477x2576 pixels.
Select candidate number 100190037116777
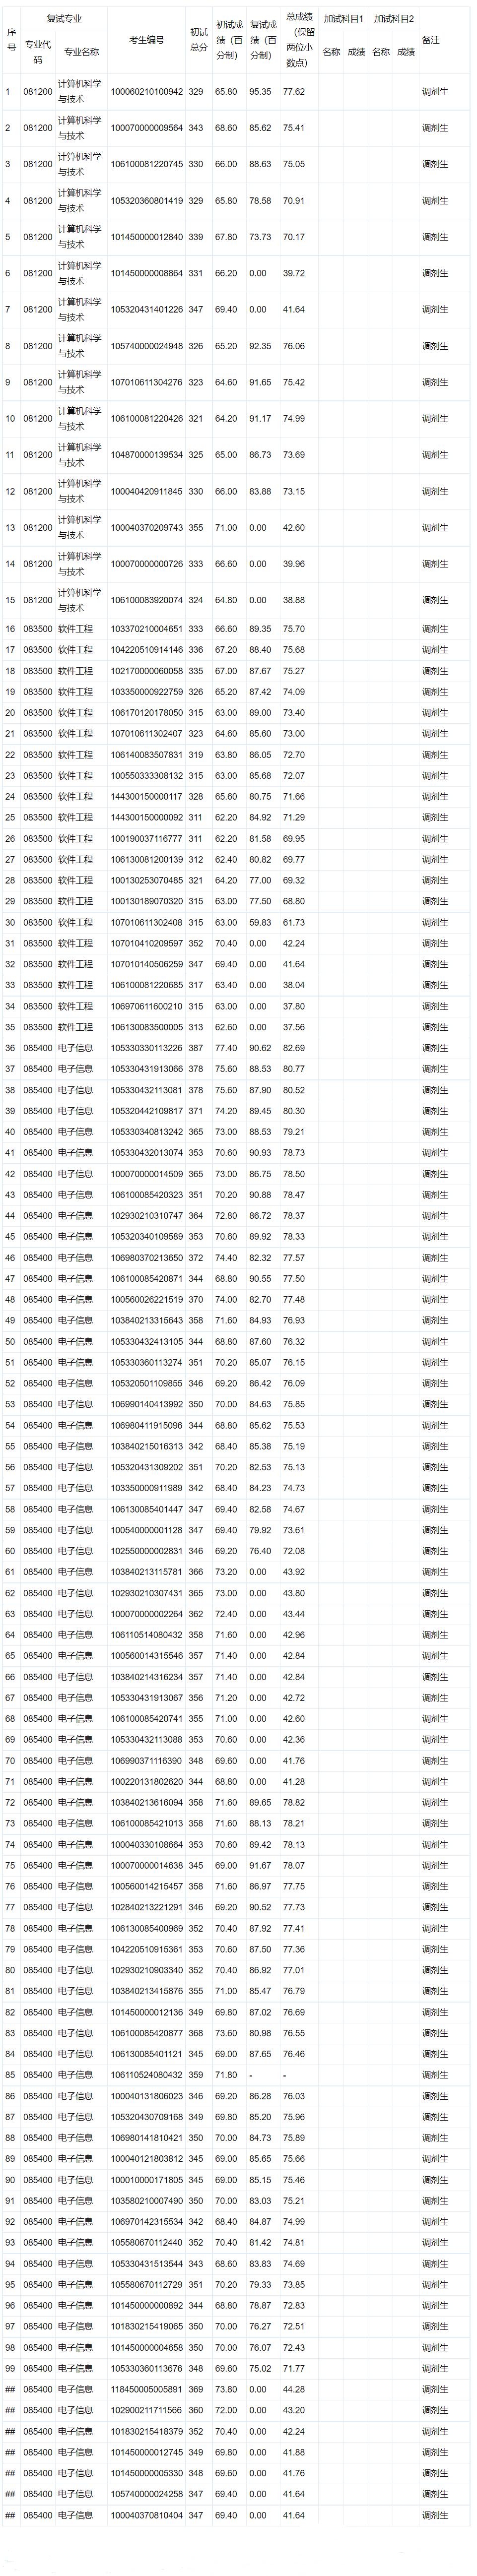(x=146, y=838)
